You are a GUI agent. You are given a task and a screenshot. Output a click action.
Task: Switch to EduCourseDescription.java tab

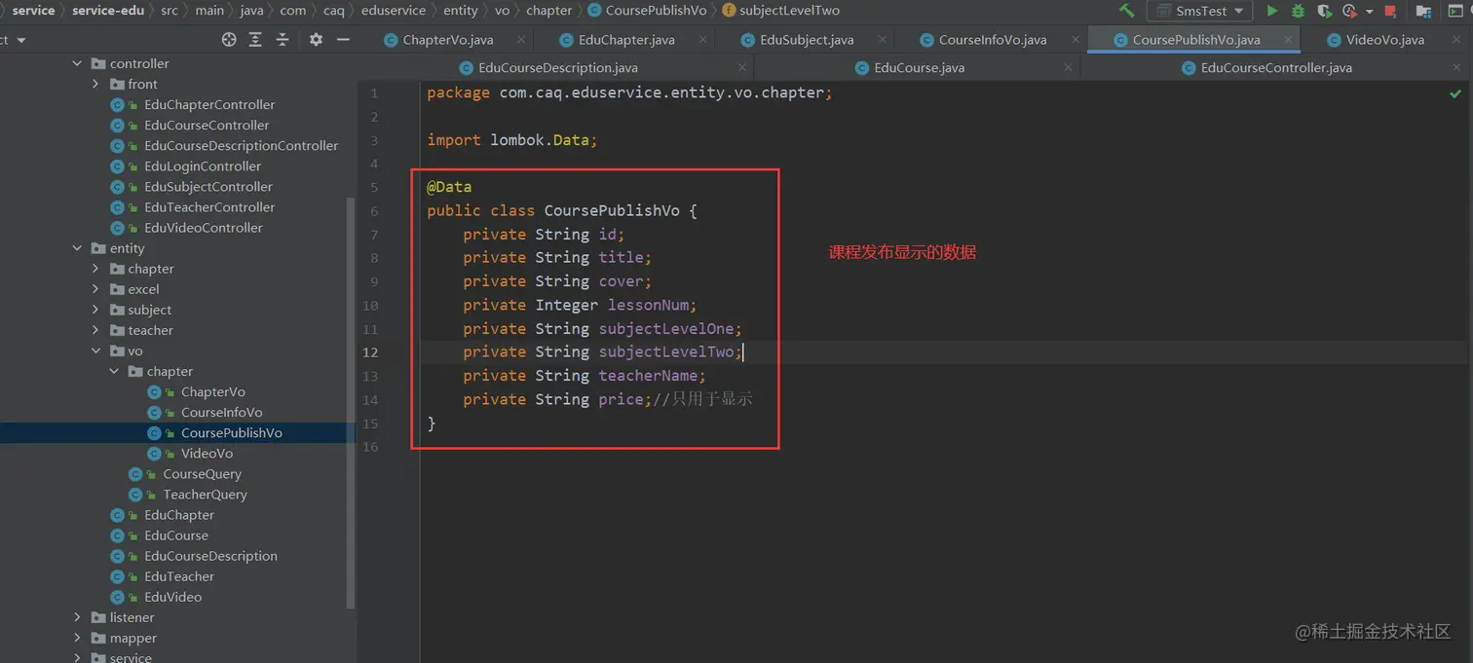coord(558,67)
